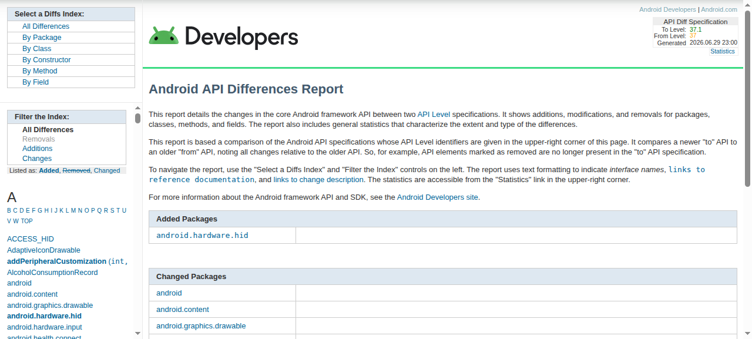The image size is (752, 339).
Task: Open android under Changed Packages table
Action: click(169, 293)
